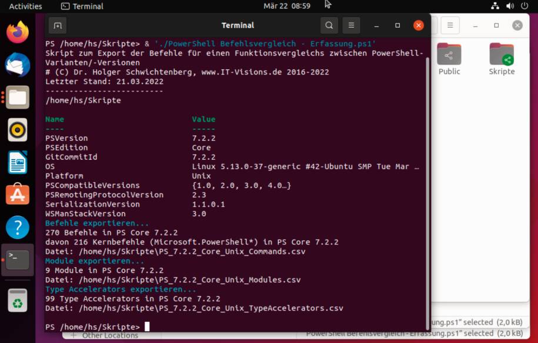
Task: Click 'PSRemotingProtocolVersion' row name
Action: tap(104, 194)
